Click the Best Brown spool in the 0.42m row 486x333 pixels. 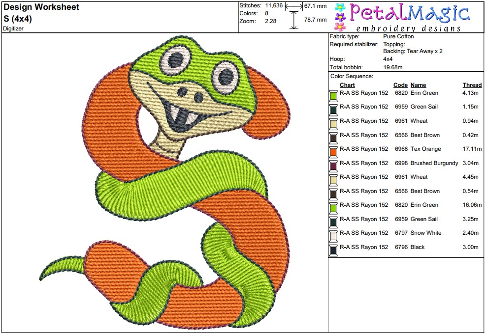[333, 138]
